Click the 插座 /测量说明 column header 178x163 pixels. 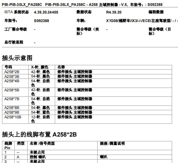coord(112,143)
